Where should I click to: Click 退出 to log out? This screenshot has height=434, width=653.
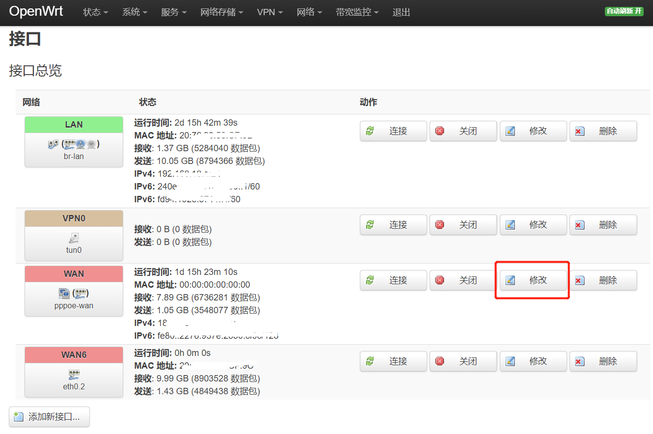(x=401, y=12)
